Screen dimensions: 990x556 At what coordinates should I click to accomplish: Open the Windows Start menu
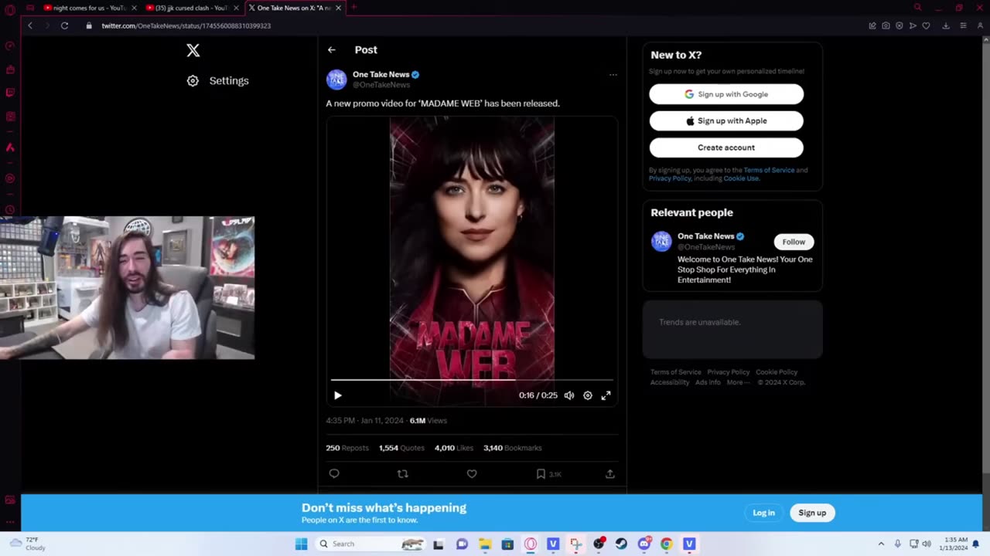pos(302,544)
